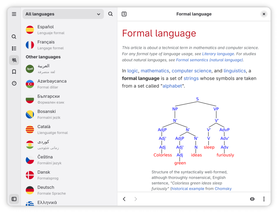Open the three-dot page menu

coord(264,199)
